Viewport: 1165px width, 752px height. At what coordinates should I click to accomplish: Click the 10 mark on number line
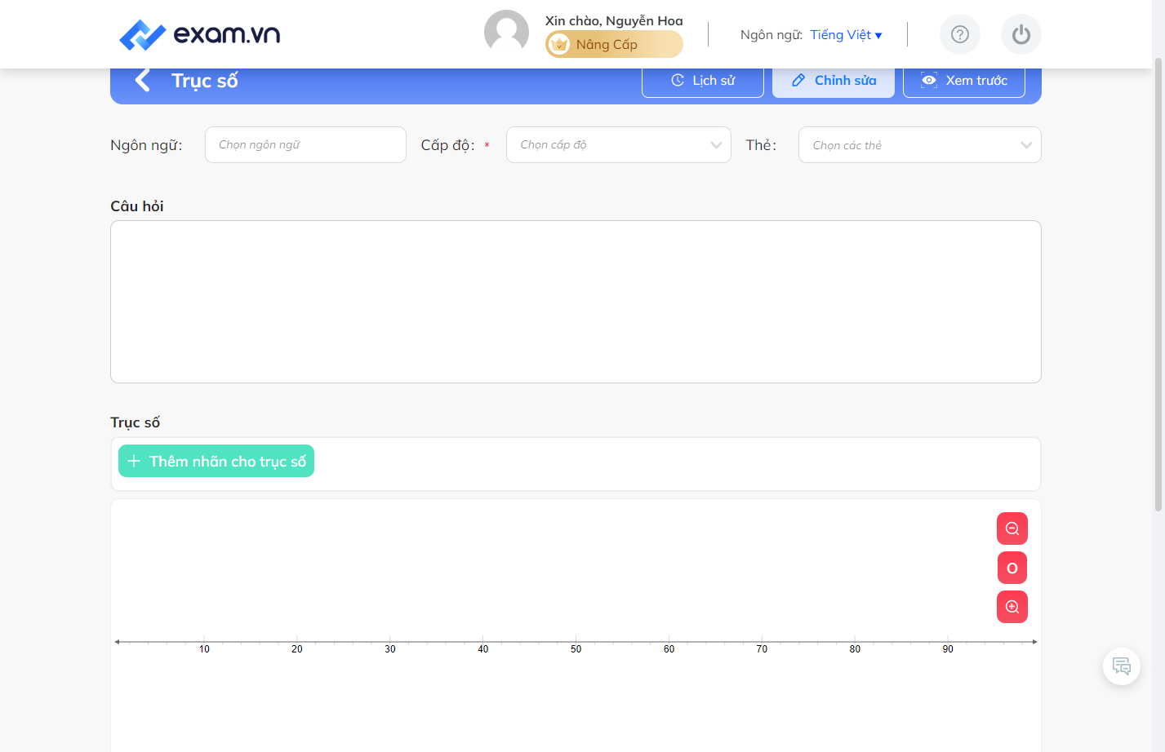click(204, 649)
